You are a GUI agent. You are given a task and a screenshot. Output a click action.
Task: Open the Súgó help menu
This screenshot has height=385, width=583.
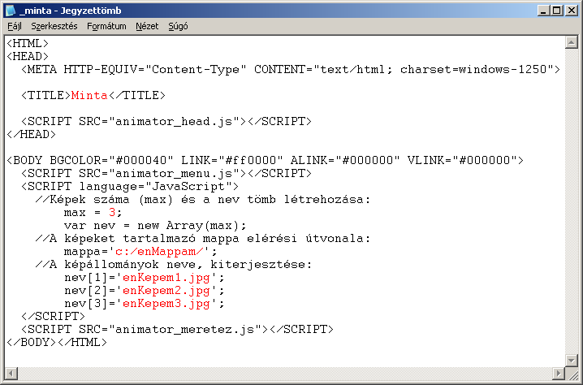coord(177,26)
